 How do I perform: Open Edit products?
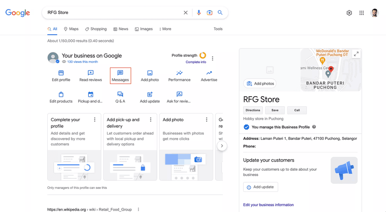(61, 98)
